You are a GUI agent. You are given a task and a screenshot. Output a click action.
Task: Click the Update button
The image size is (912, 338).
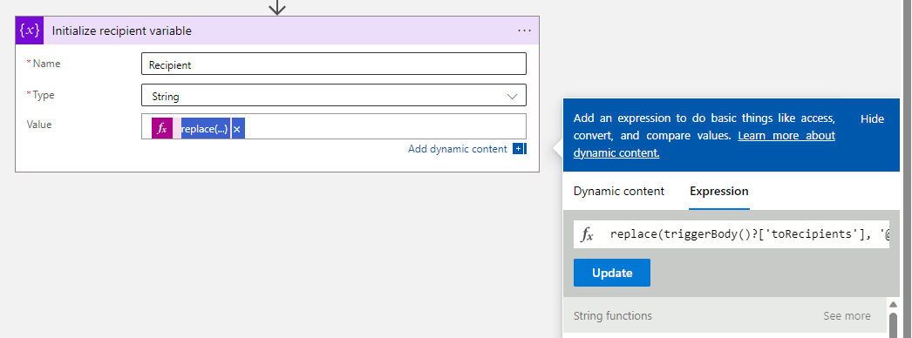(612, 273)
